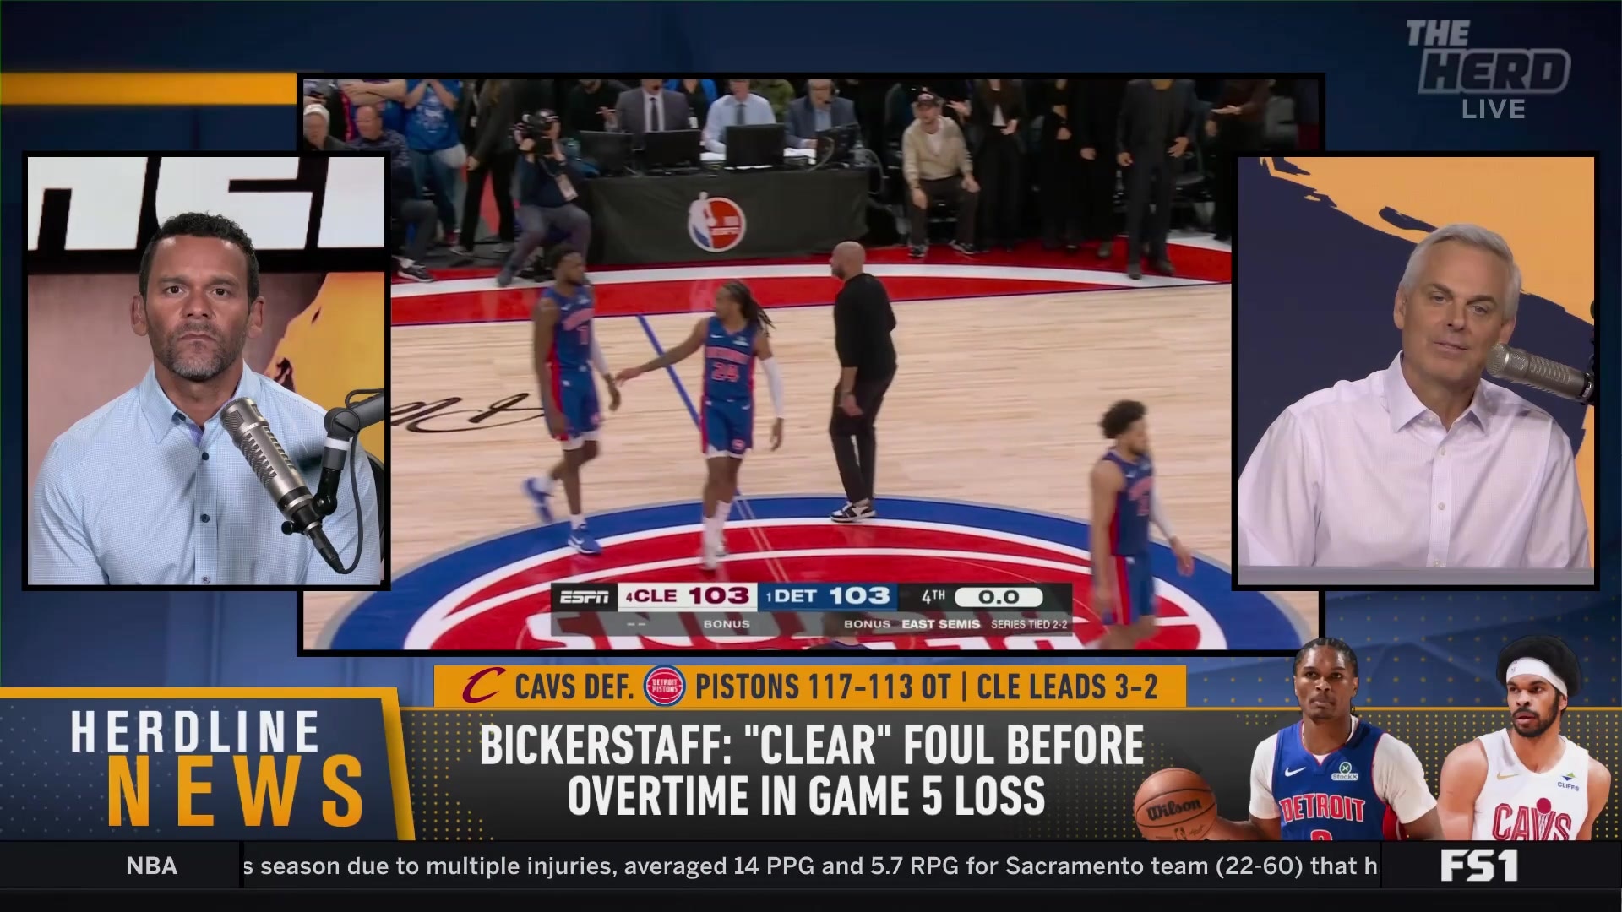Screen dimensions: 1622x912
Task: Click the EAST SEMIS label
Action: pyautogui.click(x=940, y=624)
